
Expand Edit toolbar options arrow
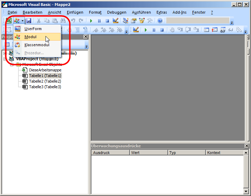coord(127,32)
